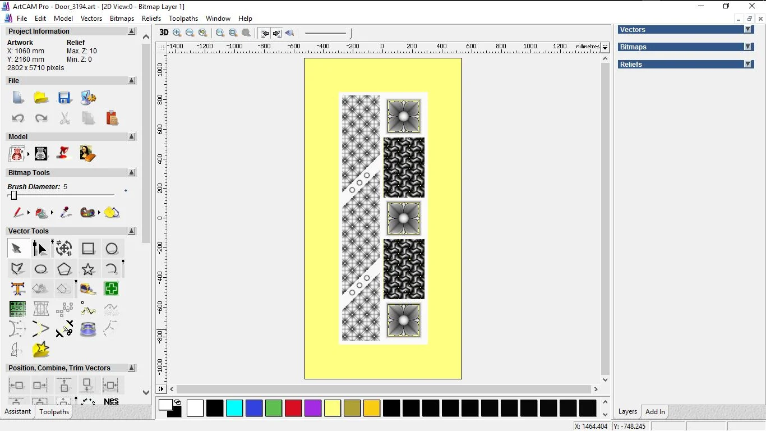Expand the Vectors panel on the right

[747, 30]
